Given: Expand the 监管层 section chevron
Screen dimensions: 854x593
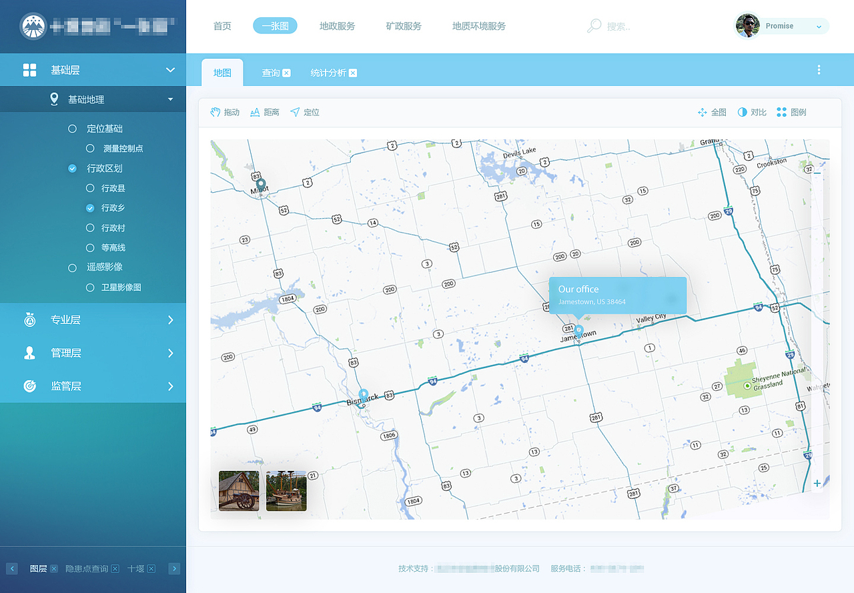Looking at the screenshot, I should (x=171, y=386).
